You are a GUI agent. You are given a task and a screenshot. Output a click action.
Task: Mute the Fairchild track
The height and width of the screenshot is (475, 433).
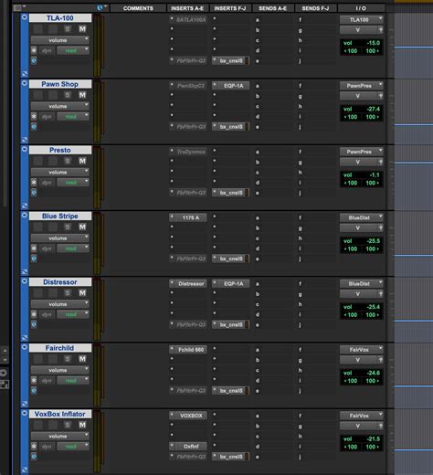tap(82, 359)
